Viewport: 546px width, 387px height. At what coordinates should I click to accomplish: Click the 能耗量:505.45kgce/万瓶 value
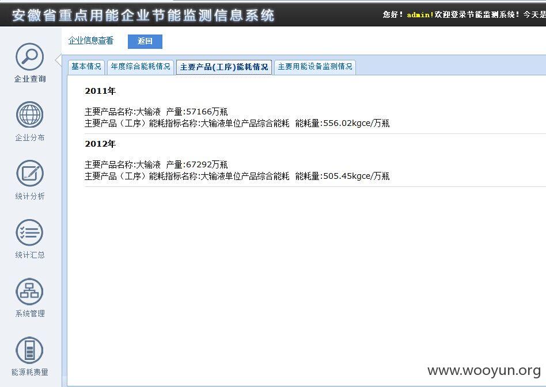pos(342,176)
